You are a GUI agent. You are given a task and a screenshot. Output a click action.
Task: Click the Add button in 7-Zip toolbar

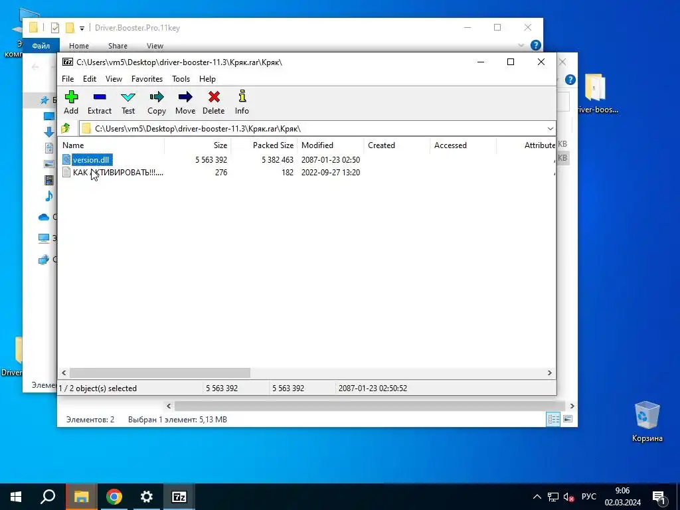(x=71, y=102)
